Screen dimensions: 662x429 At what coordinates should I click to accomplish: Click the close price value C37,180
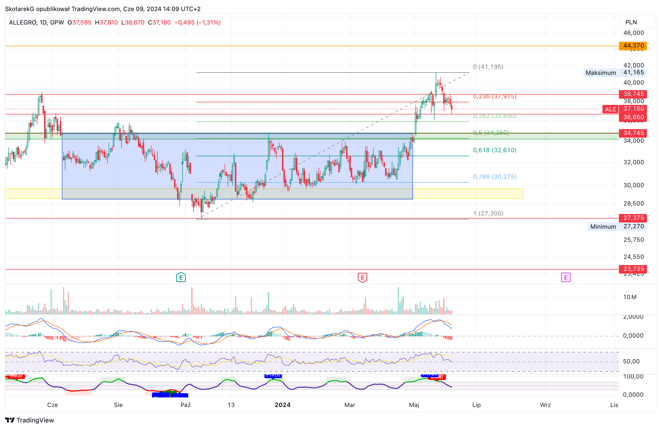tap(159, 23)
